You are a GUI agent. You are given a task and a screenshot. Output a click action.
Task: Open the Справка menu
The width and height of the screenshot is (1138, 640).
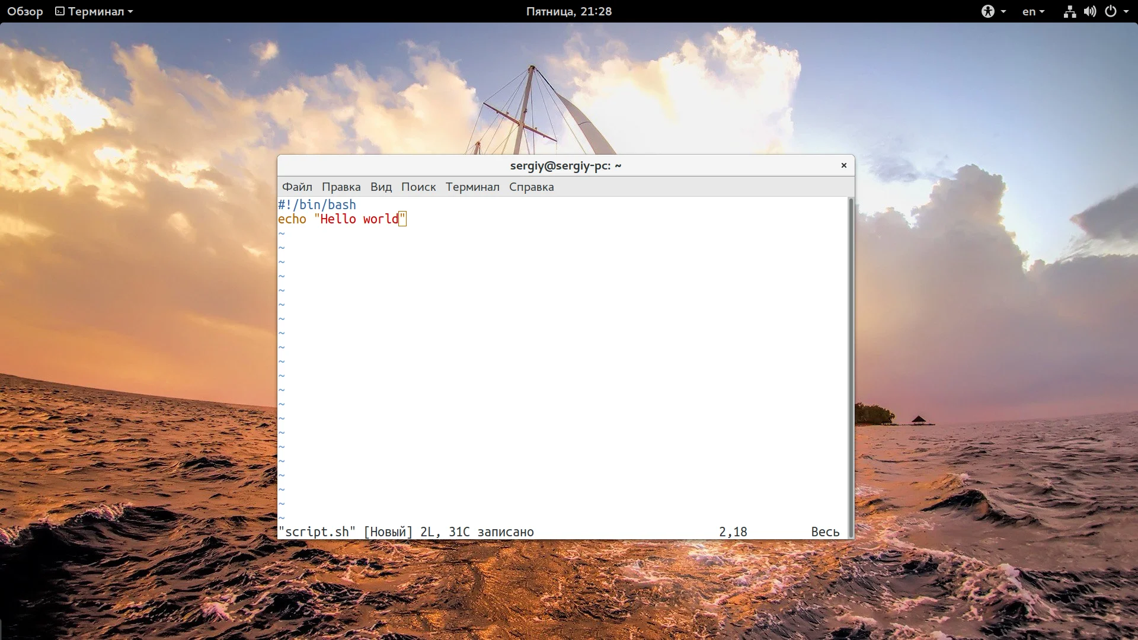(531, 187)
